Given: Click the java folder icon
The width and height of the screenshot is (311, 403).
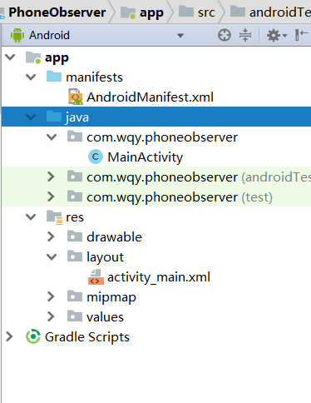Looking at the screenshot, I should [x=54, y=117].
